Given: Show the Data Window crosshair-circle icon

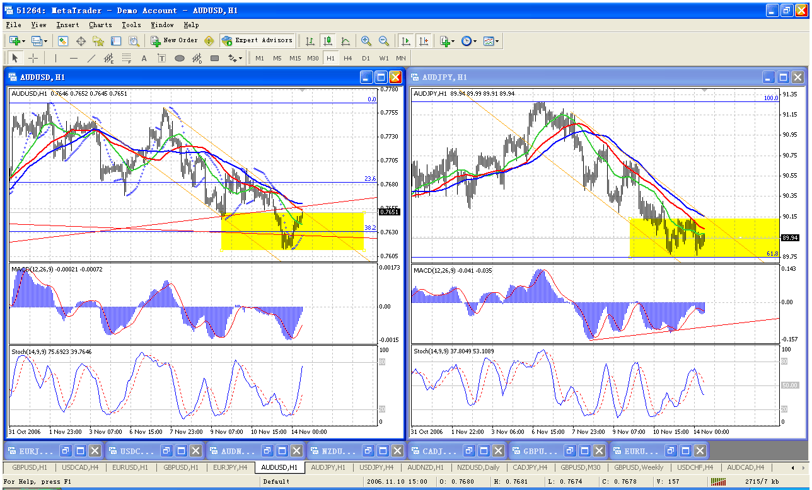Looking at the screenshot, I should click(x=81, y=41).
